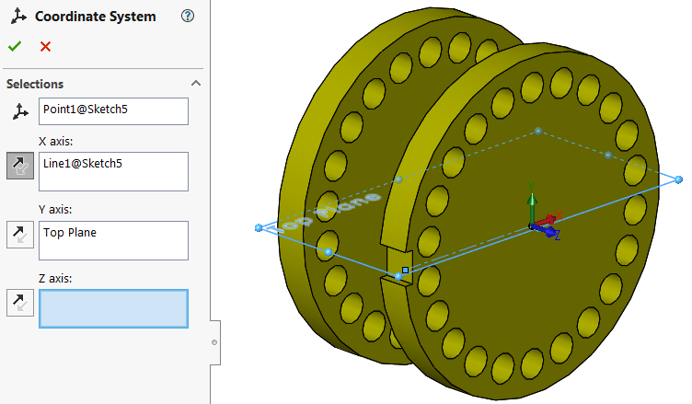Click the Y axis Top Plane box
The width and height of the screenshot is (692, 404).
pyautogui.click(x=113, y=240)
